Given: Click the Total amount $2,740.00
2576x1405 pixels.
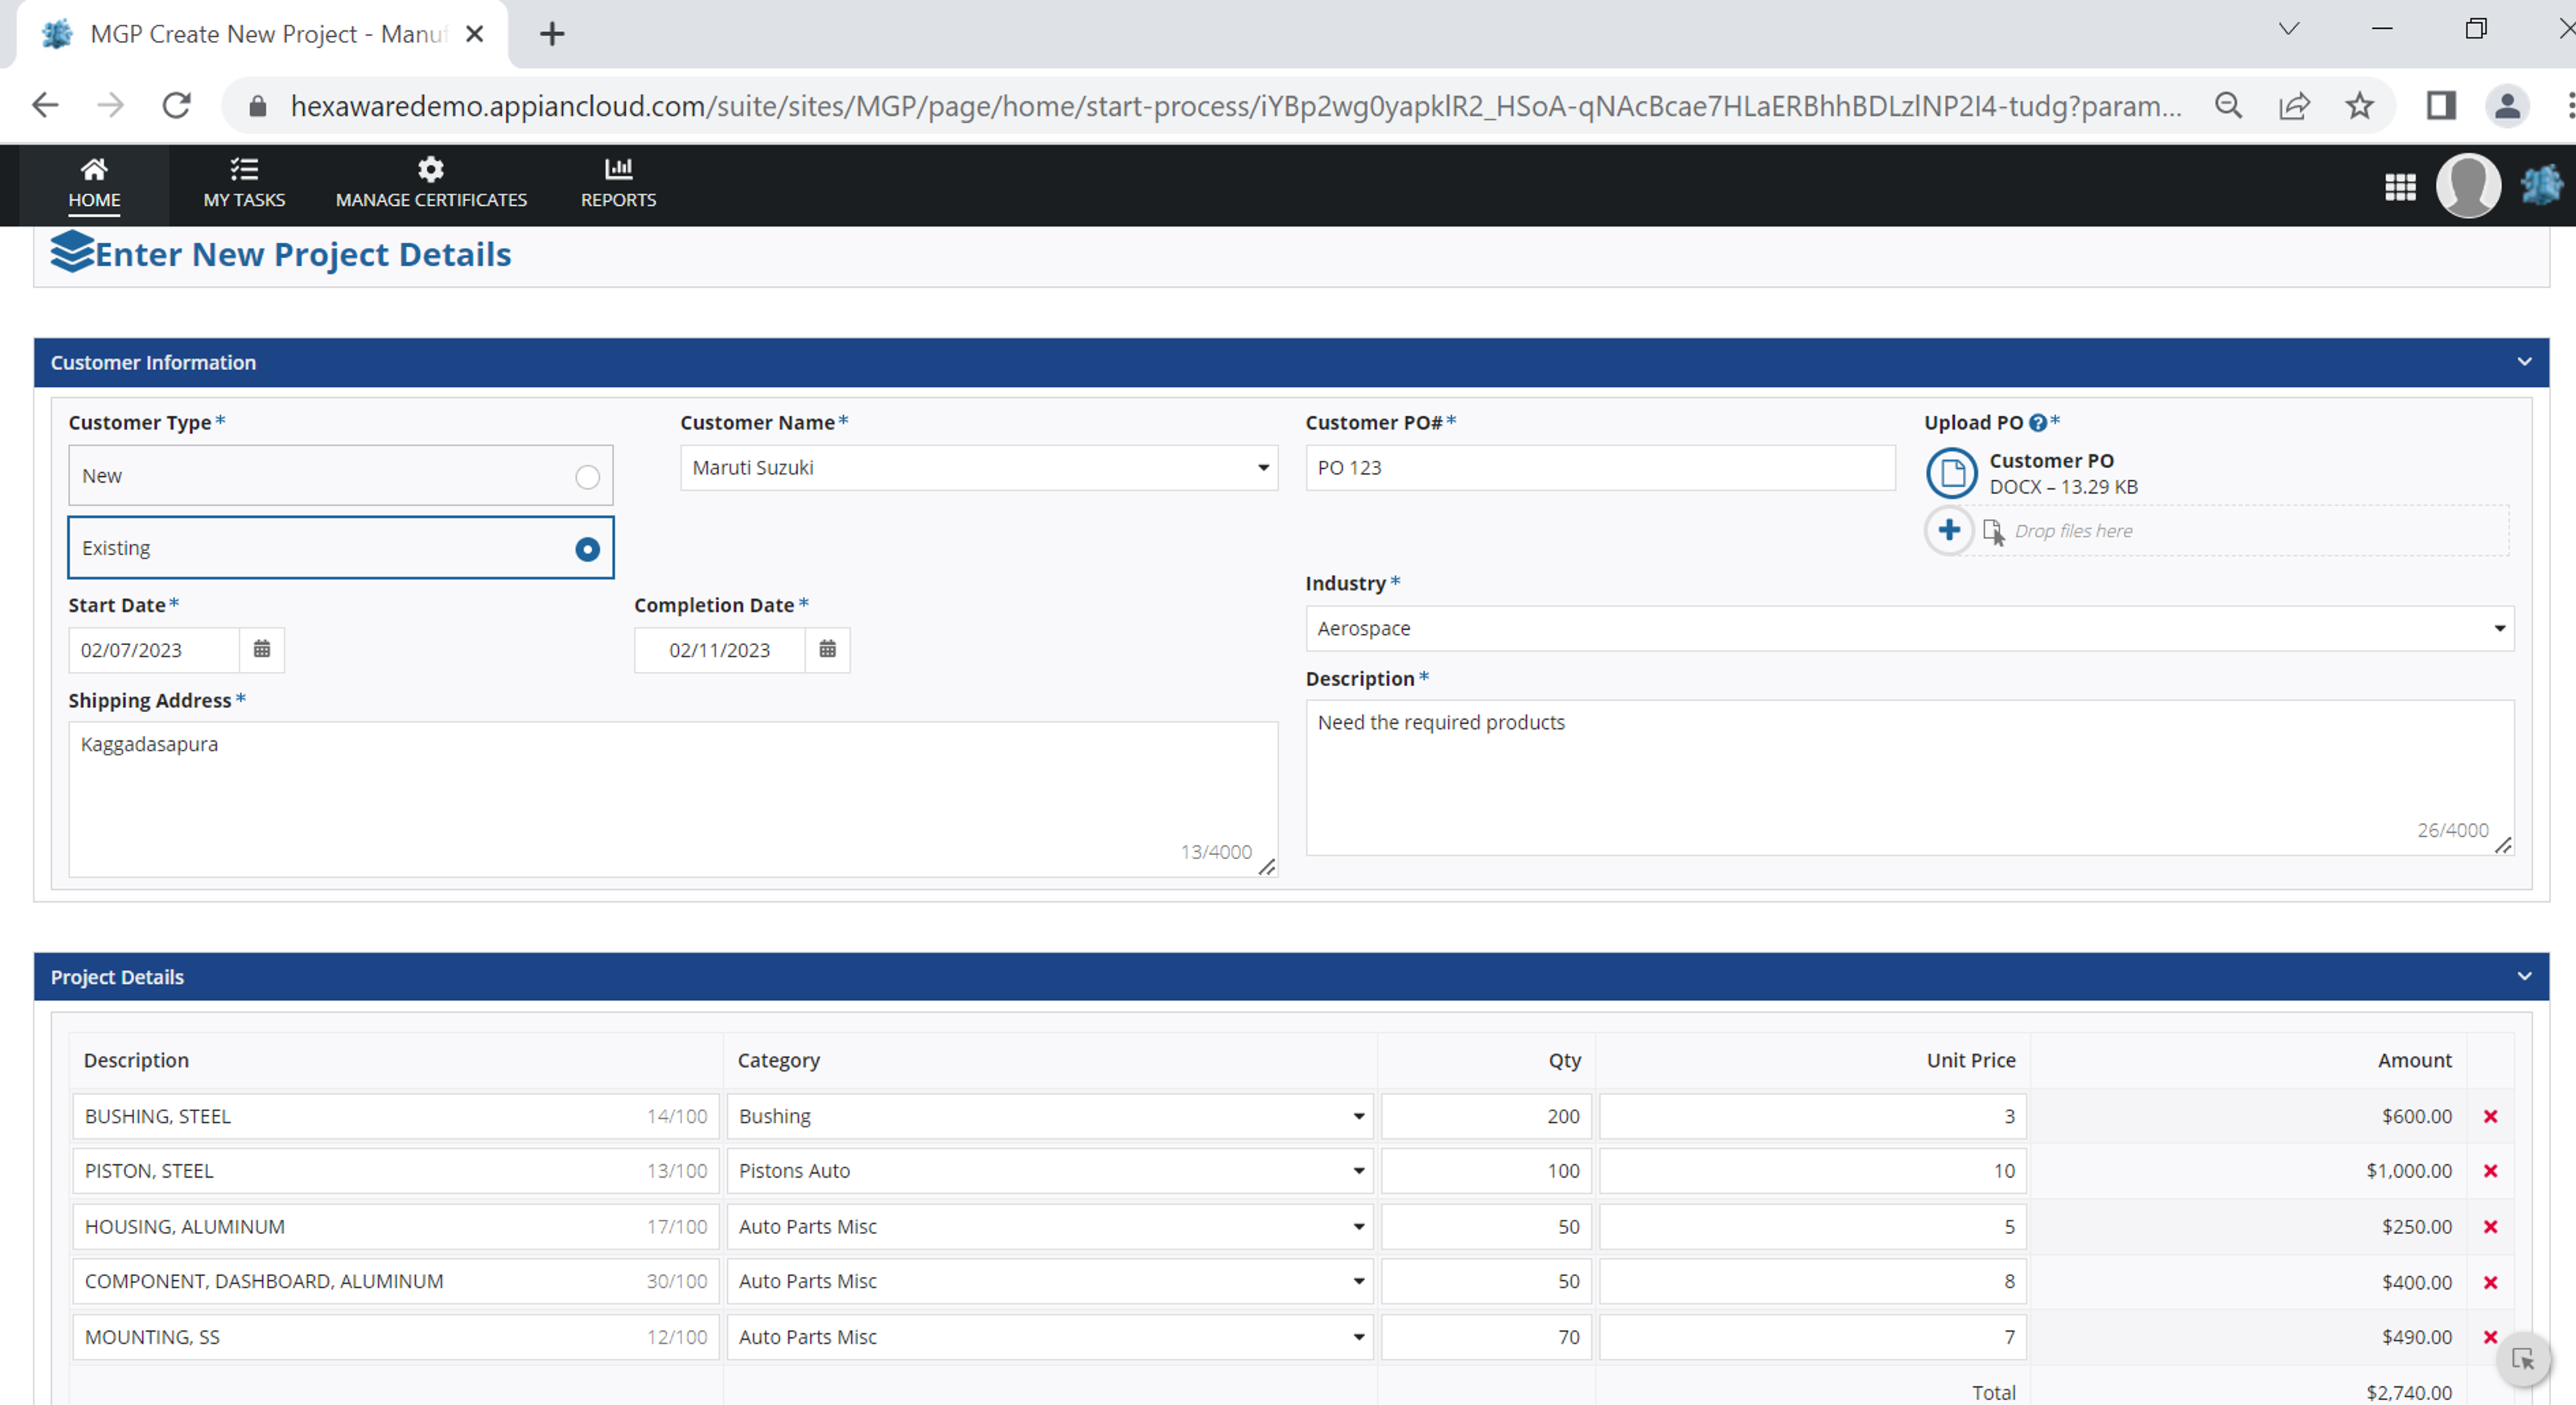Looking at the screenshot, I should coord(2408,1392).
